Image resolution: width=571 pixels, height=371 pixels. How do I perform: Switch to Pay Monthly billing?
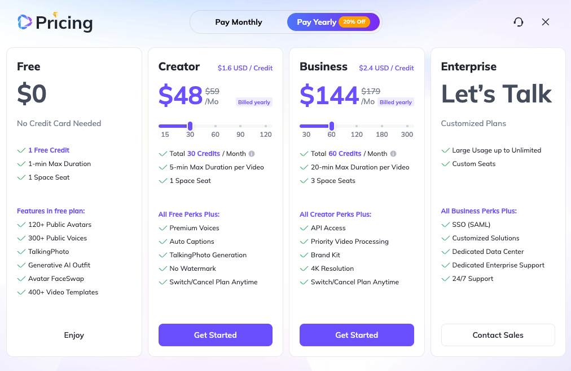239,23
